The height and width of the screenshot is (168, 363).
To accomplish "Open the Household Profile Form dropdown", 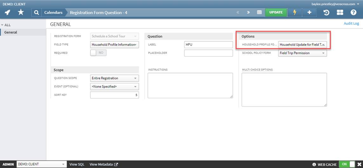I will (303, 45).
